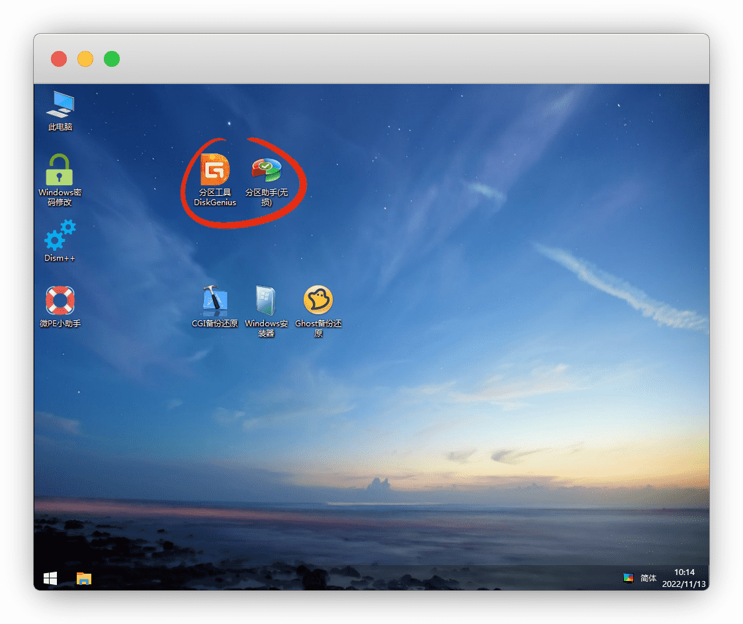Toggle the 简体 input method indicator
The image size is (743, 624).
(x=648, y=578)
